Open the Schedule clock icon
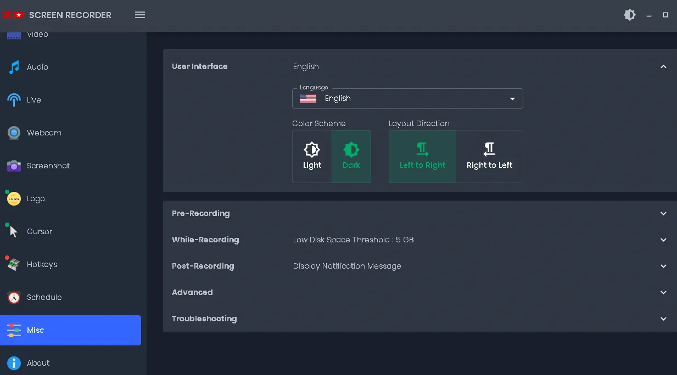This screenshot has height=375, width=677. click(14, 297)
